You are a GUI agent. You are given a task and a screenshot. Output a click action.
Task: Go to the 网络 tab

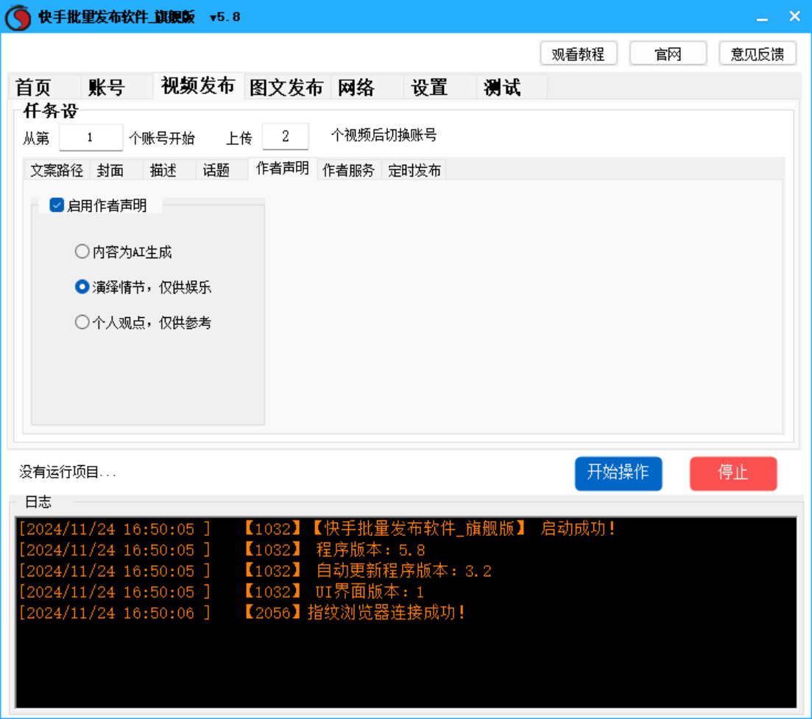tap(367, 87)
